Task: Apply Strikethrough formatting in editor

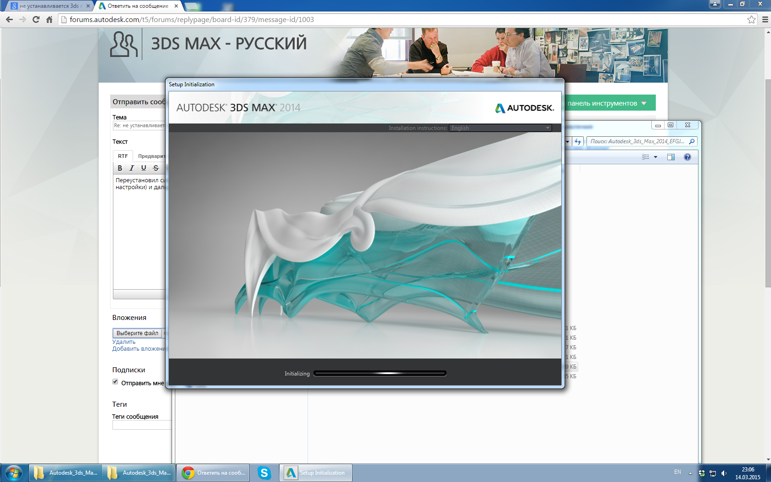Action: [156, 168]
